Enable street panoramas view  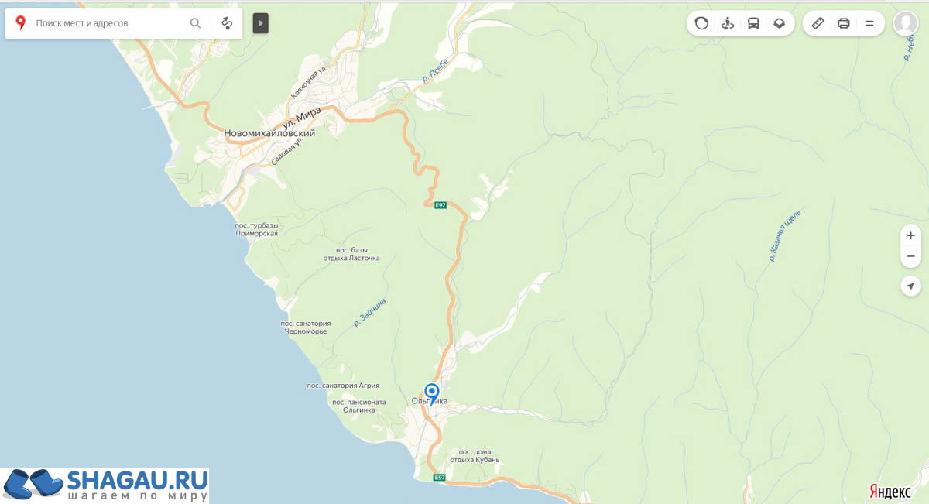click(x=727, y=23)
